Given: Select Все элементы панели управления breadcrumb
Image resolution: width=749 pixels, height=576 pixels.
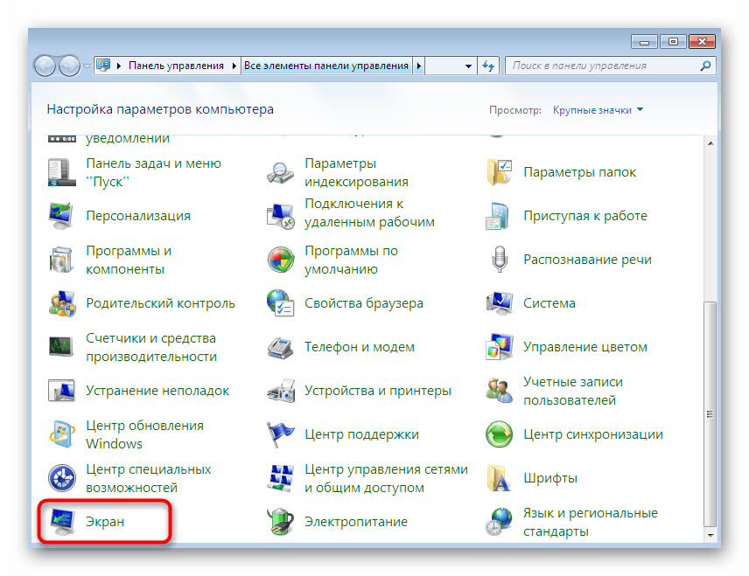Looking at the screenshot, I should click(326, 66).
